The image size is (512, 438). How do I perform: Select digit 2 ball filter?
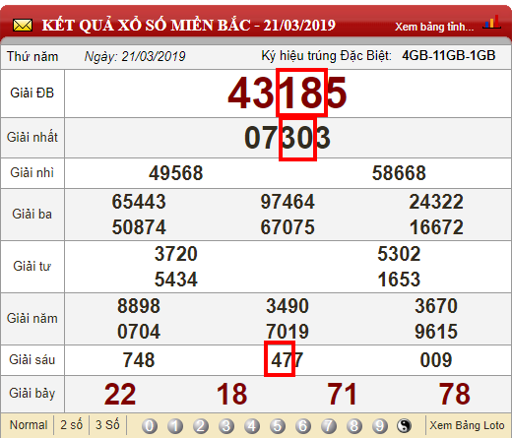click(201, 426)
